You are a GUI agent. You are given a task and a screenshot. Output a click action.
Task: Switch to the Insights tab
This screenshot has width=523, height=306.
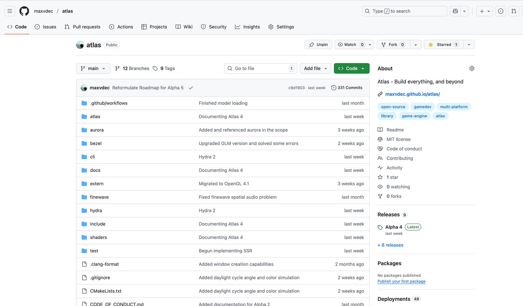[x=247, y=27]
